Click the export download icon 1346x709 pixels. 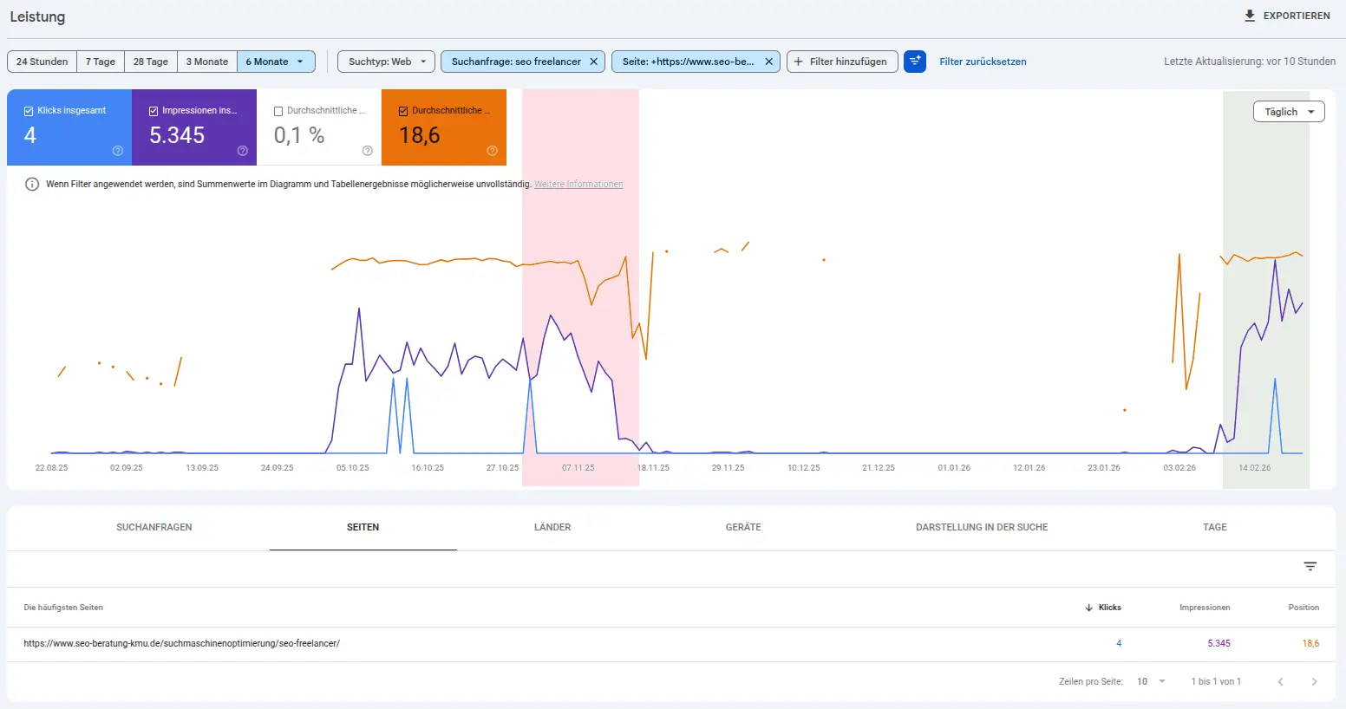(1250, 16)
